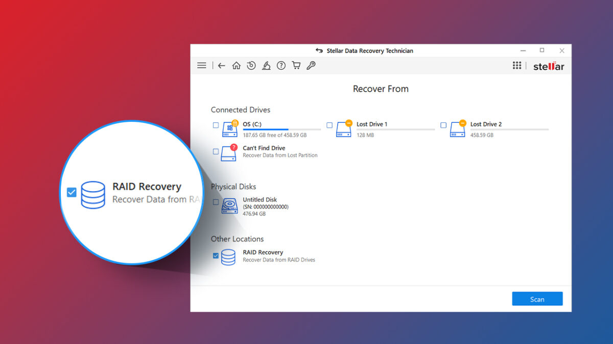Check the Lost Drive 2 checkbox

[443, 125]
